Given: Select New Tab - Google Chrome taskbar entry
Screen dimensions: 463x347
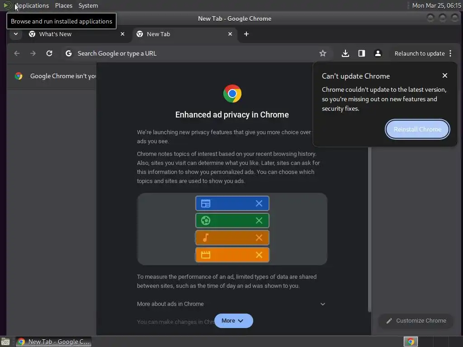Looking at the screenshot, I should pyautogui.click(x=53, y=342).
